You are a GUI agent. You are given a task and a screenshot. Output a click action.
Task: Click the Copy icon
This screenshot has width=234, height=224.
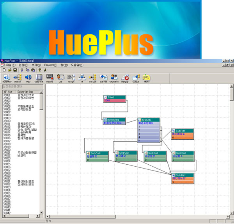pyautogui.click(x=27, y=70)
